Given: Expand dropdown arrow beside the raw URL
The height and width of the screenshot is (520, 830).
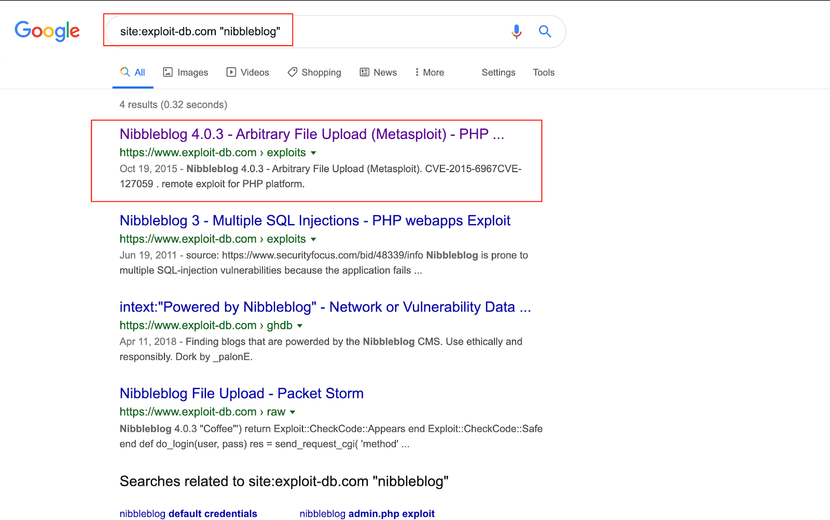Looking at the screenshot, I should pyautogui.click(x=293, y=412).
